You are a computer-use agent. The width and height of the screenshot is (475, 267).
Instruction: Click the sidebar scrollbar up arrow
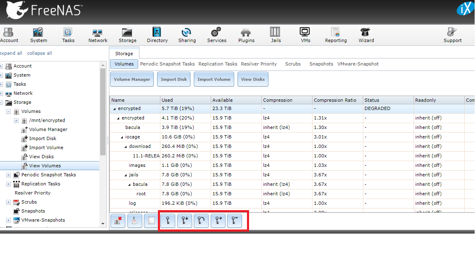click(103, 65)
